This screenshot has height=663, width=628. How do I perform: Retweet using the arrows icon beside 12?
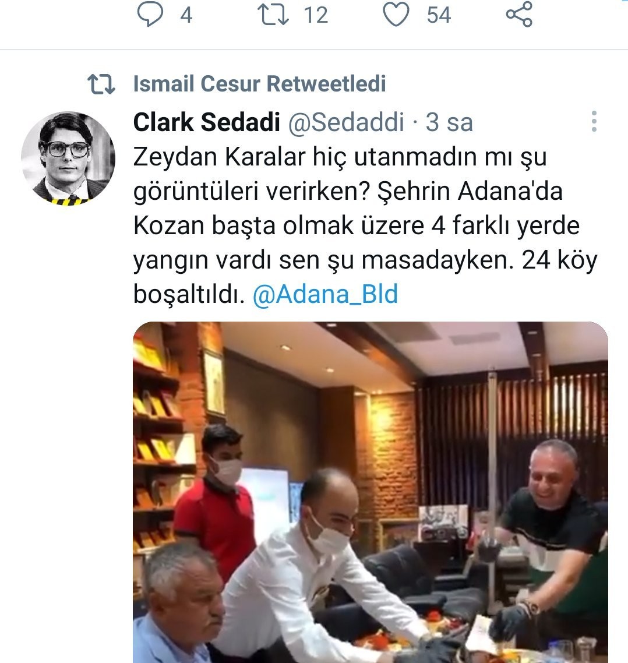pos(273,15)
